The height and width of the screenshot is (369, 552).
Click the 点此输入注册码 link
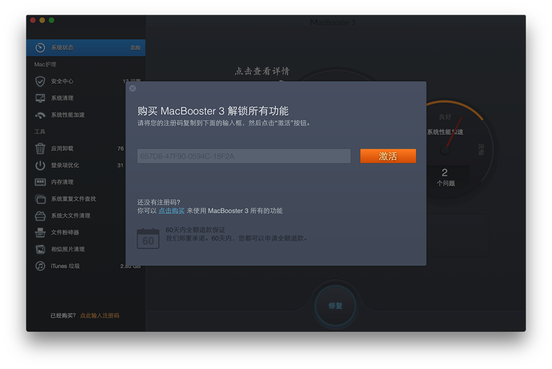pyautogui.click(x=99, y=316)
